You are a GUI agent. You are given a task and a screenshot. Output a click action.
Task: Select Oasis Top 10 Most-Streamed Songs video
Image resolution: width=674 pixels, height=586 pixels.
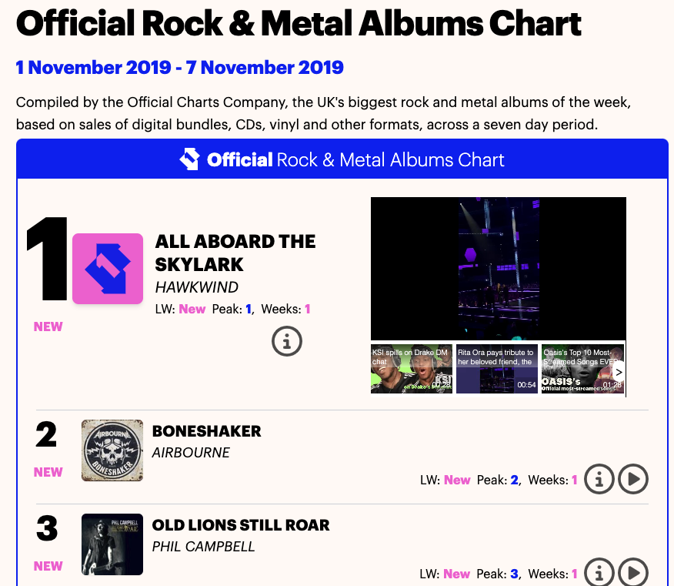(x=577, y=369)
